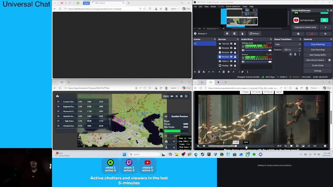Mute Desktop Audio speaker icon in mixer
The image size is (333, 187).
(243, 50)
